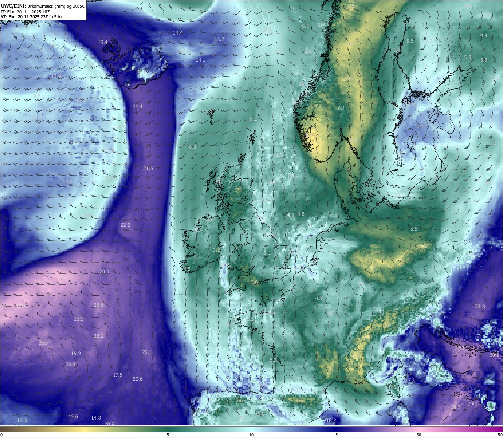
Task: Click the 16.2 value label
Action: [331, 421]
